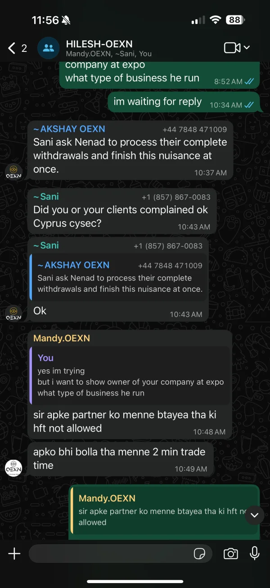Open the camera icon
The width and height of the screenshot is (270, 588).
[231, 554]
